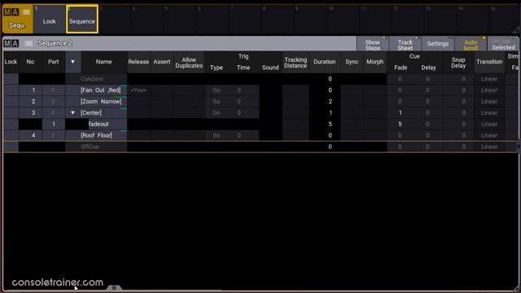Click the Tracking Distance column header
This screenshot has width=521, height=293.
point(296,63)
